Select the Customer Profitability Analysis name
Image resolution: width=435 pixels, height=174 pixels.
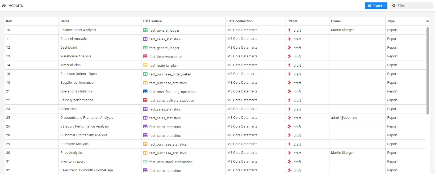point(84,135)
